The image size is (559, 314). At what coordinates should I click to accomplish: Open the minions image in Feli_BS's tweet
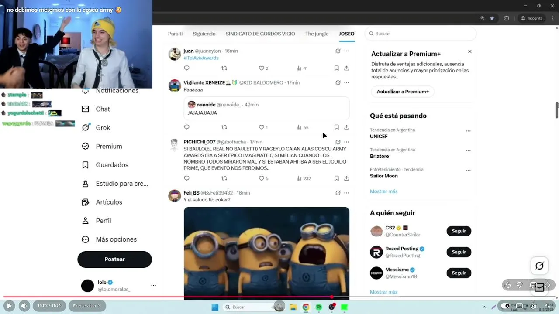coord(266,253)
